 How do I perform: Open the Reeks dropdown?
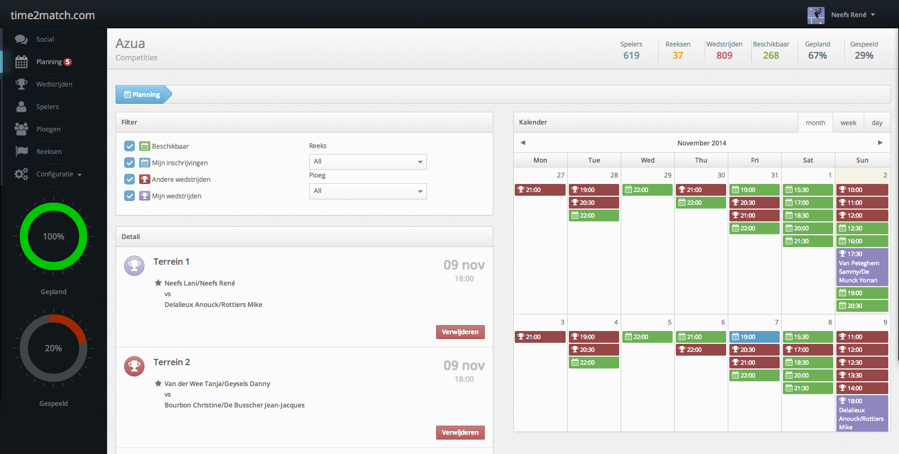coord(368,161)
